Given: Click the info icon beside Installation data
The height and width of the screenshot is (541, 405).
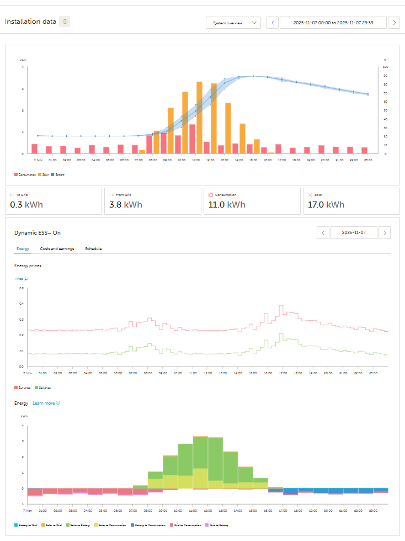Looking at the screenshot, I should click(65, 22).
